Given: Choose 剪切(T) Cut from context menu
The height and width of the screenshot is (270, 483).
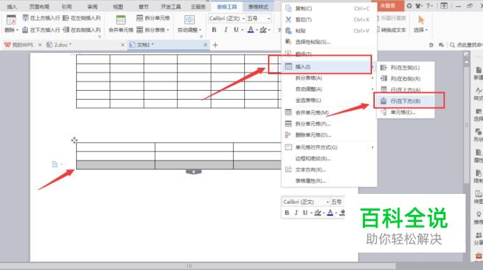Looking at the screenshot, I should click(328, 20).
